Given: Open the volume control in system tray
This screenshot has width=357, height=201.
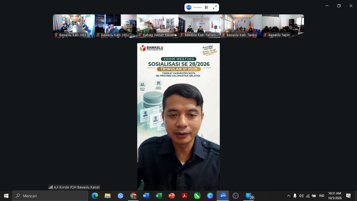Looking at the screenshot, I should tap(301, 196).
